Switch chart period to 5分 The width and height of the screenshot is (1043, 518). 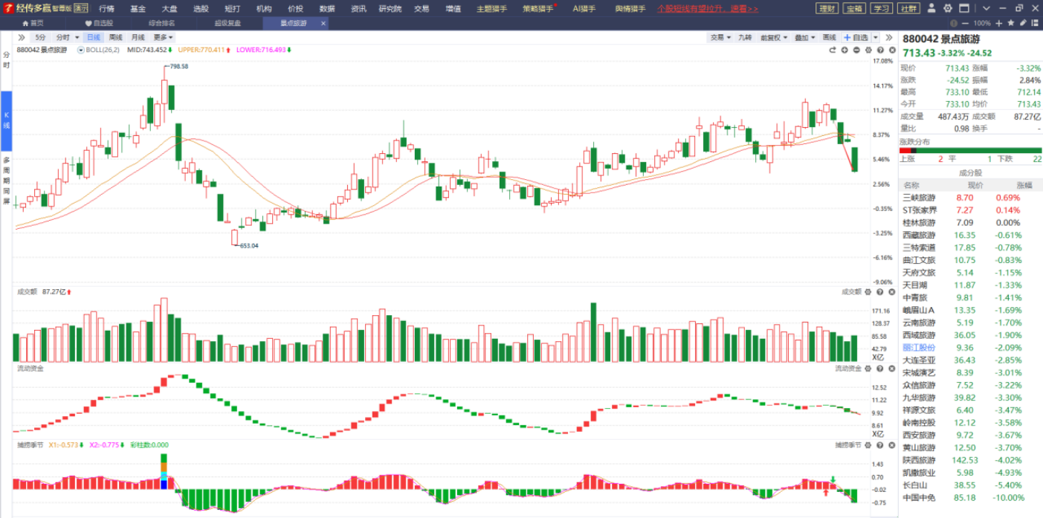coord(40,37)
